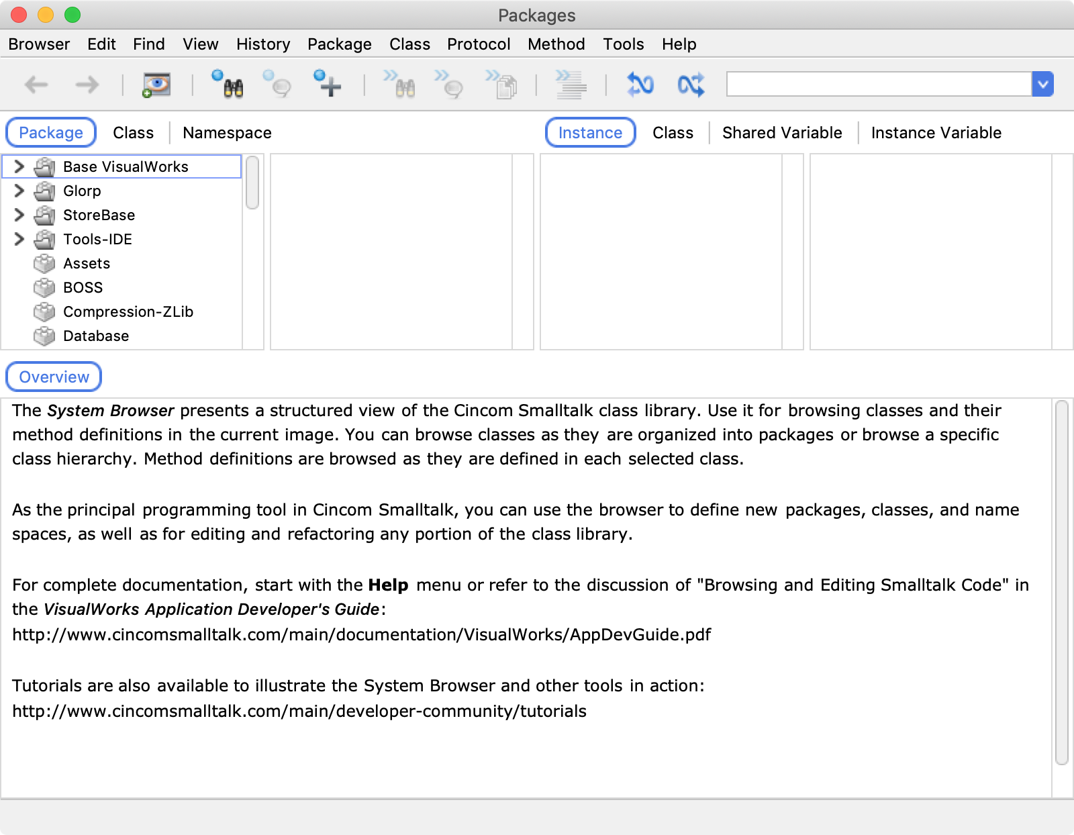
Task: Click the package list scrollbar thumb
Action: pos(252,183)
